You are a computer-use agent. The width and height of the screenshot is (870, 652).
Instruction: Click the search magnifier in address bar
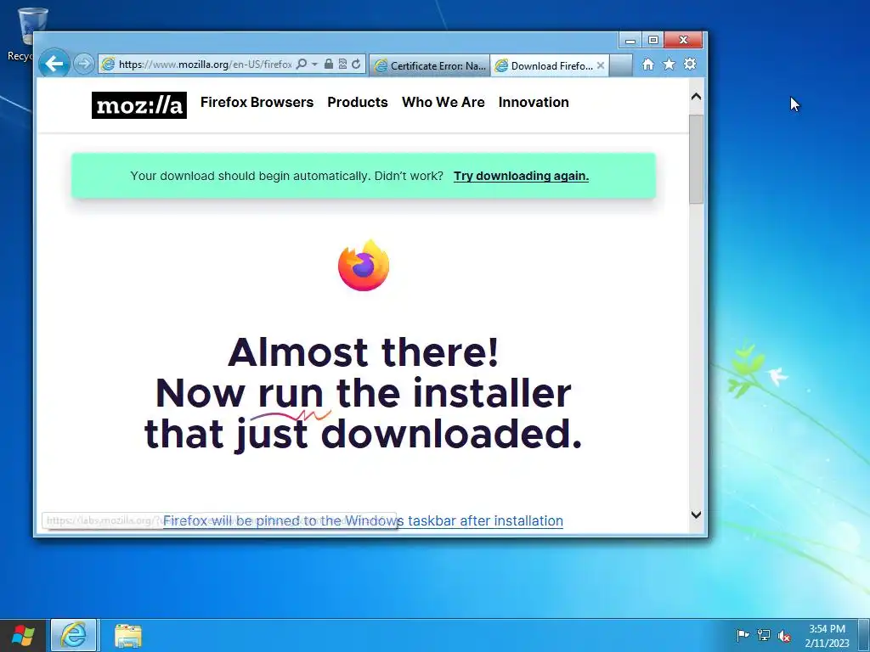click(302, 65)
